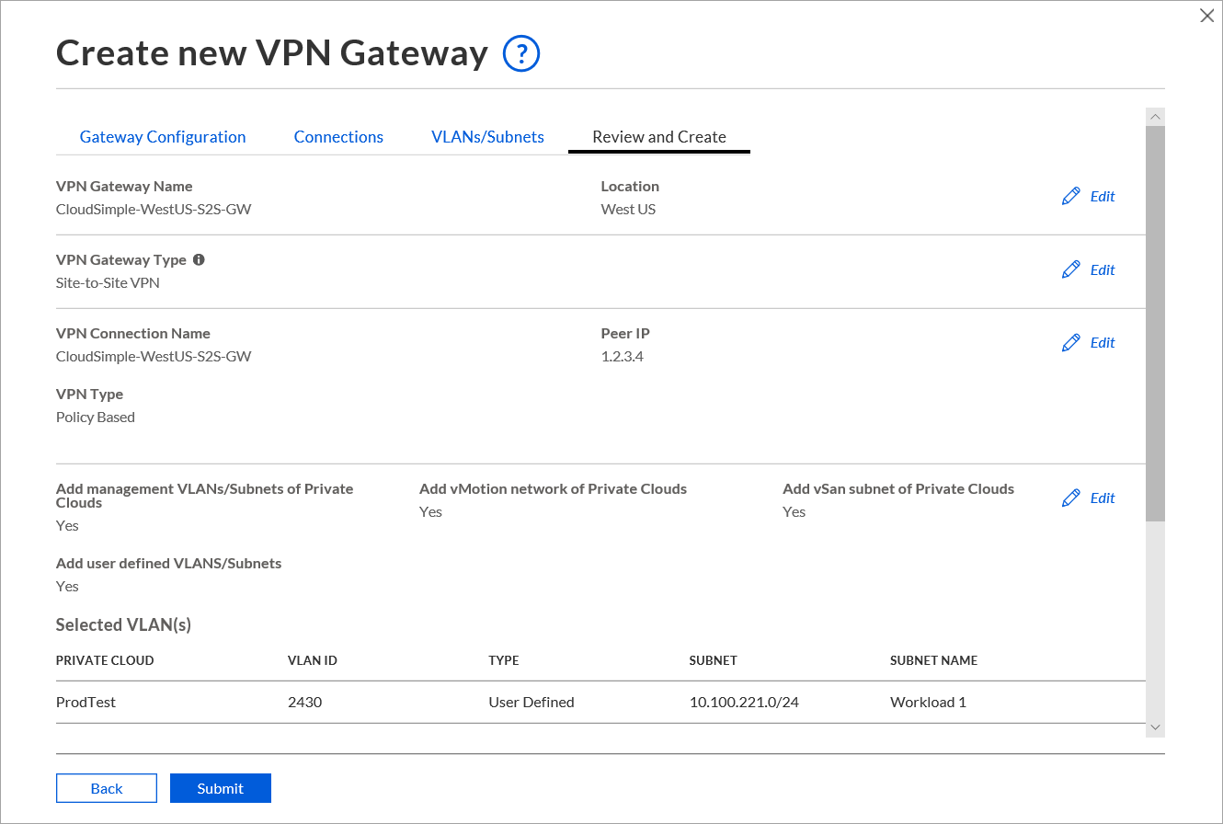Switch to the Gateway Configuration tab

point(163,137)
